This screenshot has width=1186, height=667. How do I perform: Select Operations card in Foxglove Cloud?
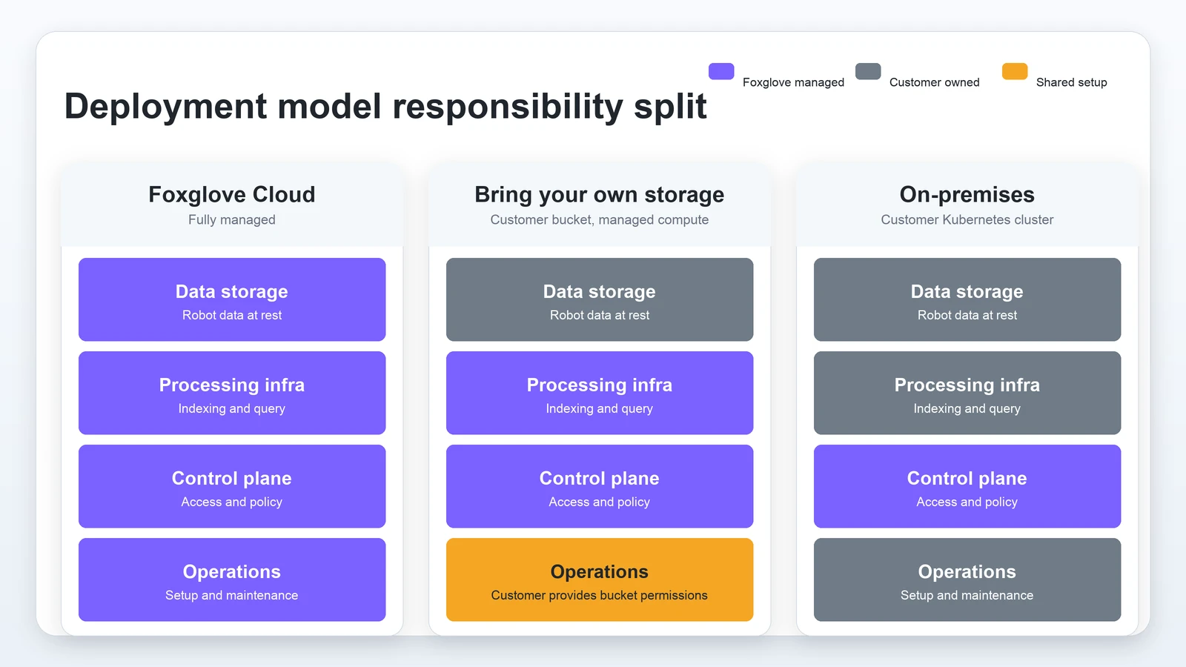click(232, 580)
